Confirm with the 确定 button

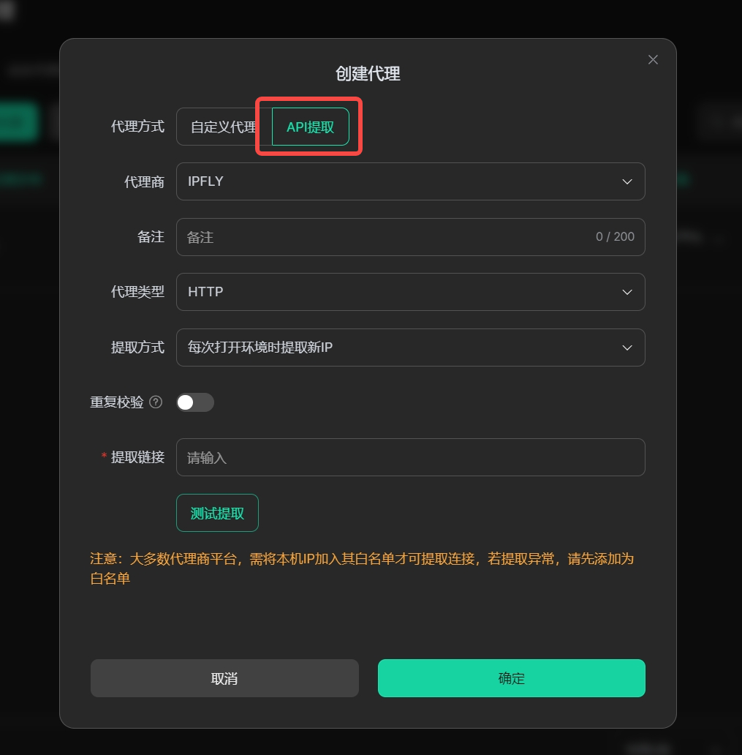click(512, 678)
